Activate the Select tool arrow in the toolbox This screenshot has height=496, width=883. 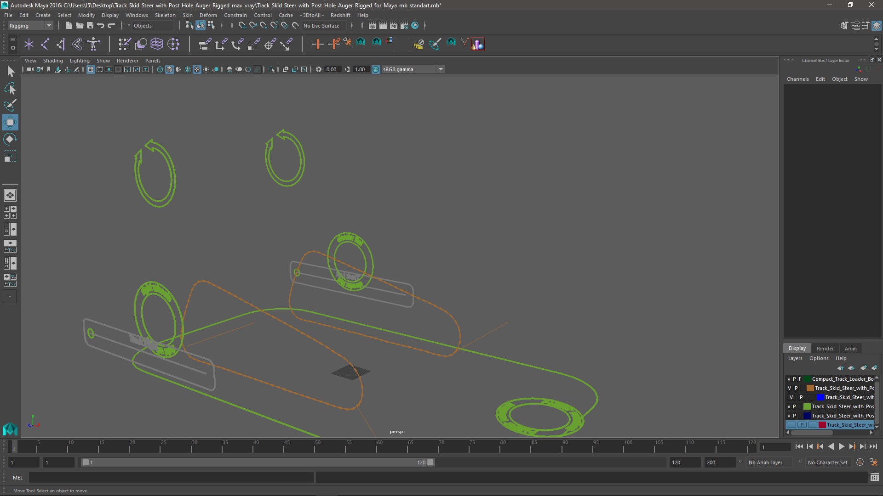[10, 71]
